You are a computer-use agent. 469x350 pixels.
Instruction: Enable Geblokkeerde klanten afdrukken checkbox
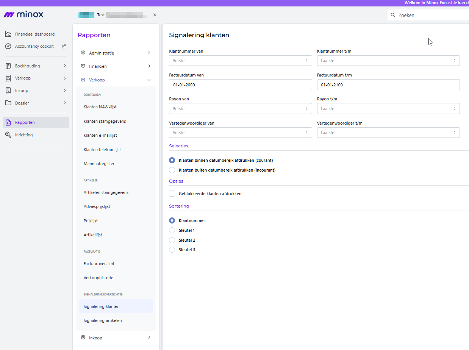click(x=172, y=194)
